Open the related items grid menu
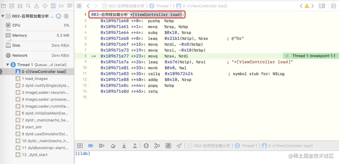 pyautogui.click(x=79, y=6)
